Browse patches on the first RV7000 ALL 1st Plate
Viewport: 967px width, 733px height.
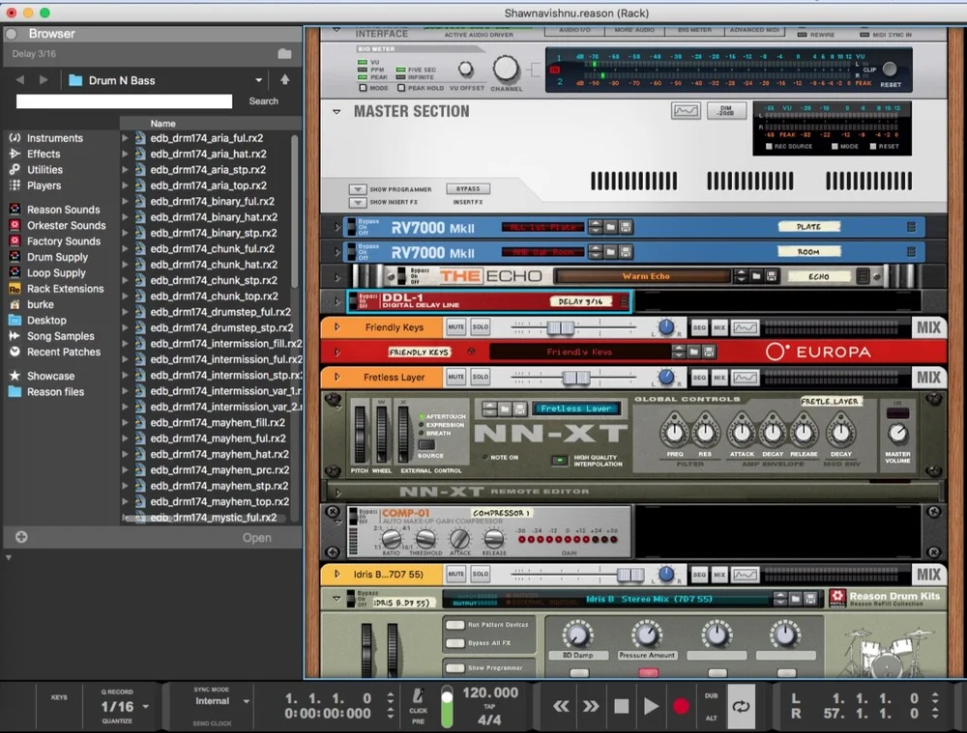click(x=610, y=227)
